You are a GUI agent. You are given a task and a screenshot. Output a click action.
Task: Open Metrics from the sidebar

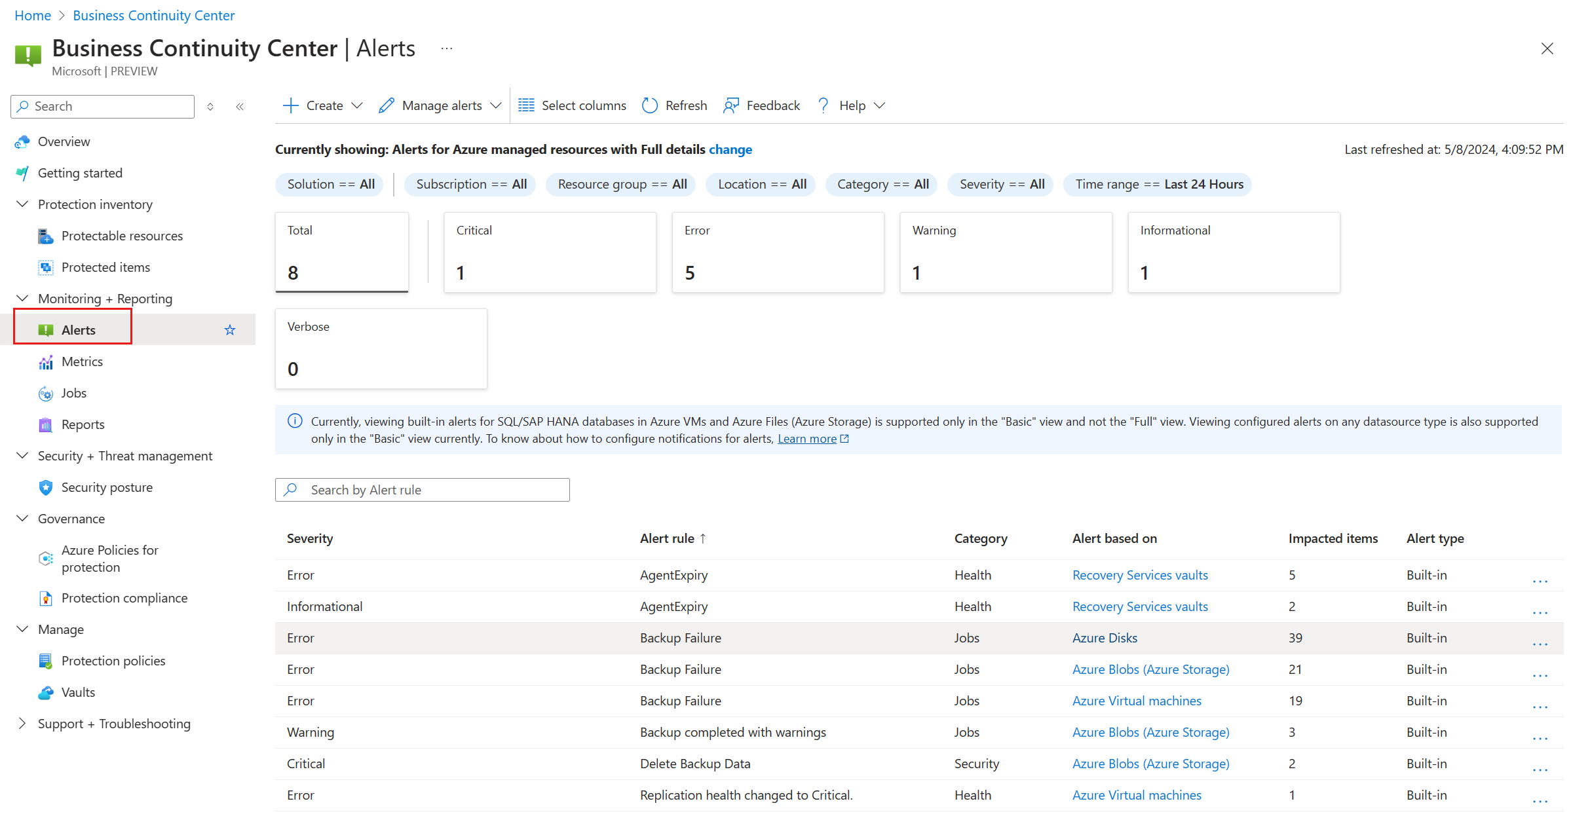pyautogui.click(x=82, y=362)
